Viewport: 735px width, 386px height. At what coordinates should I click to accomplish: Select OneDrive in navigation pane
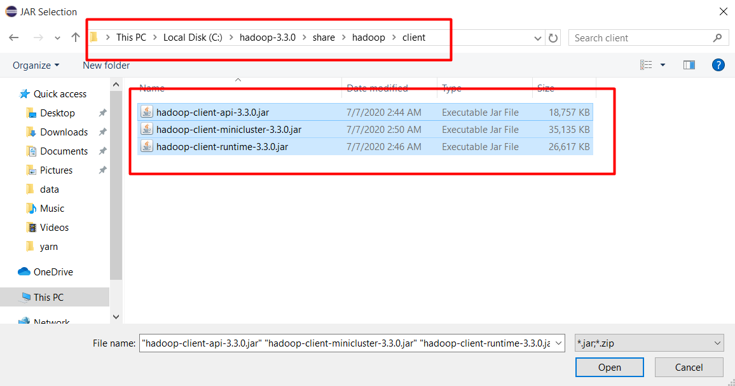[x=53, y=272]
